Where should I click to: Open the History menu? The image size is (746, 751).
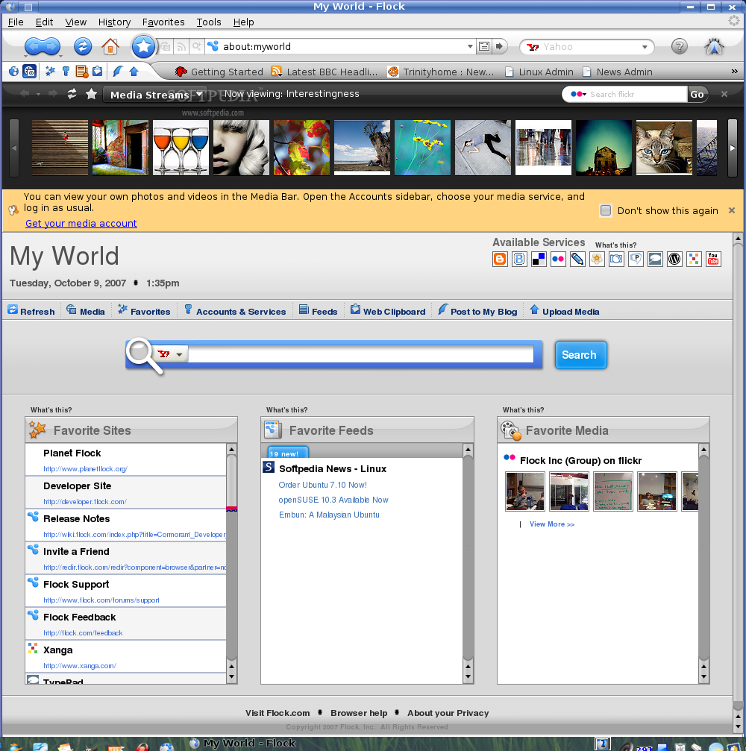(115, 22)
